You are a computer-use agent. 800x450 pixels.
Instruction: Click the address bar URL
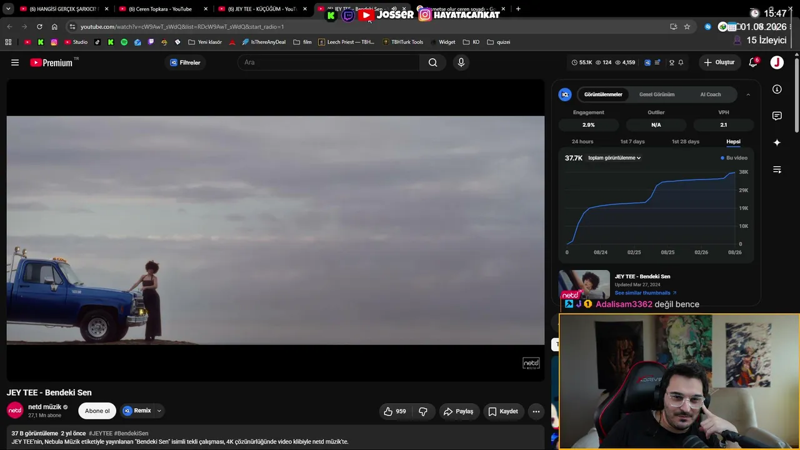(182, 27)
